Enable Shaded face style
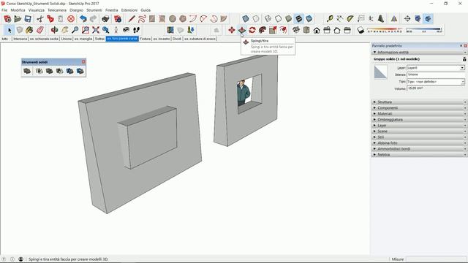 [289, 19]
